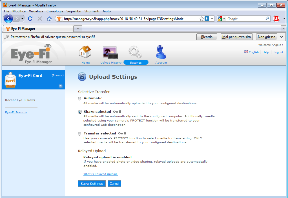Image resolution: width=288 pixels, height=198 pixels.
Task: Open the File menu
Action: 6,11
